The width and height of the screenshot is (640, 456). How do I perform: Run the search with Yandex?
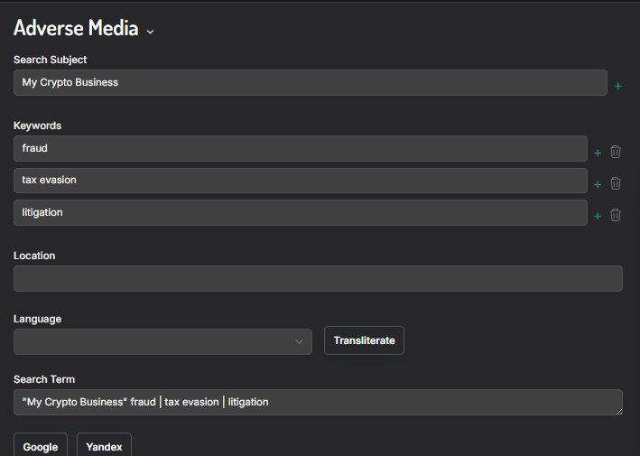104,446
